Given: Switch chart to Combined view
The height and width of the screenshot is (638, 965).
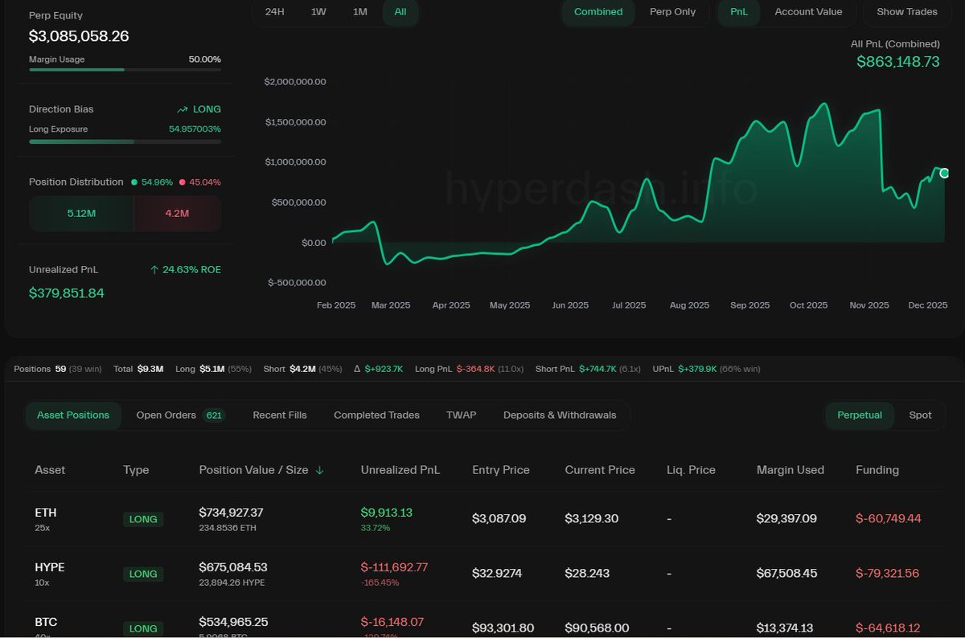Looking at the screenshot, I should (x=598, y=12).
